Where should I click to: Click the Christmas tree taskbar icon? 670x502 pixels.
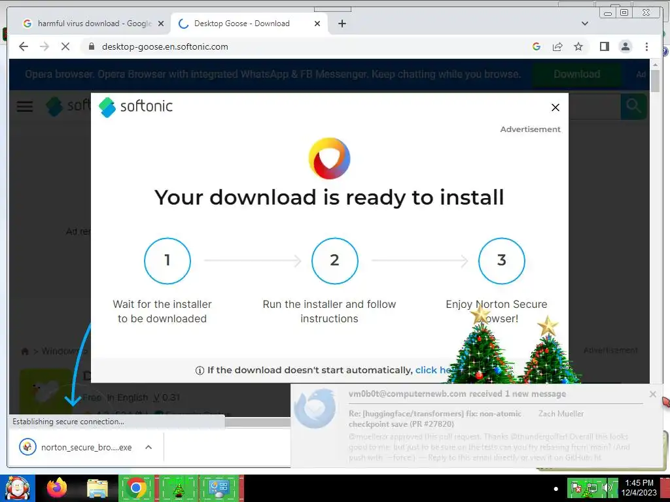click(x=178, y=488)
